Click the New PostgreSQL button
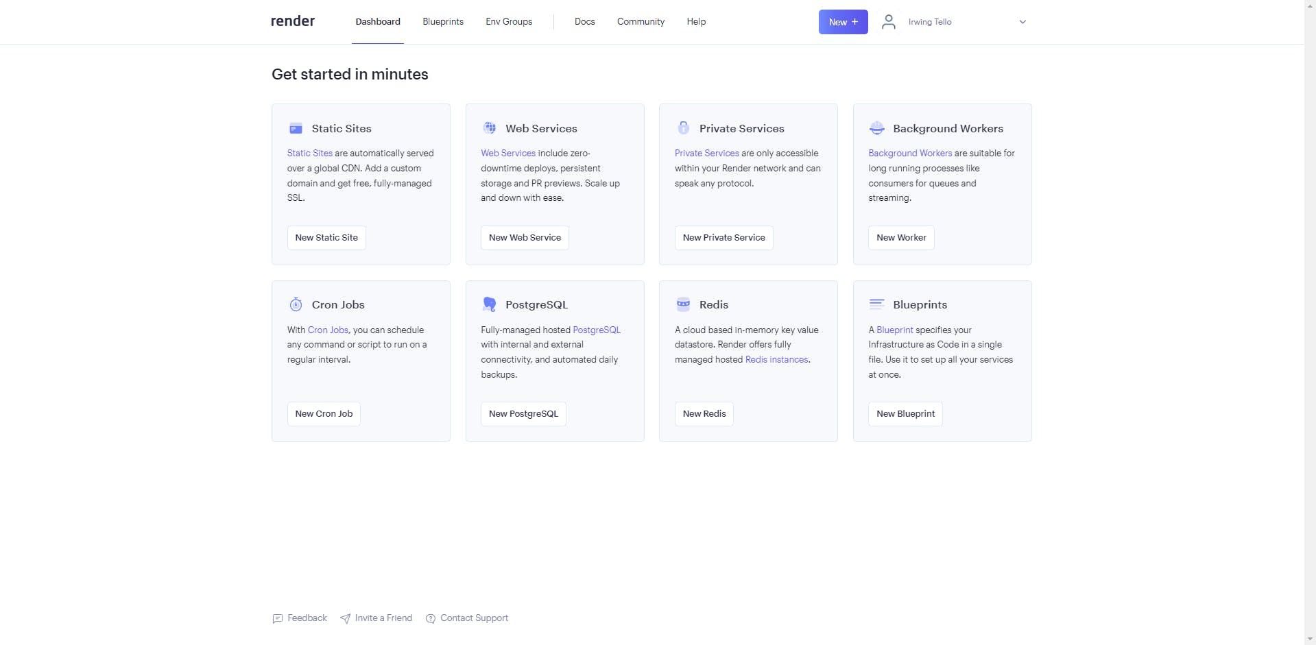The height and width of the screenshot is (645, 1316). pyautogui.click(x=523, y=414)
